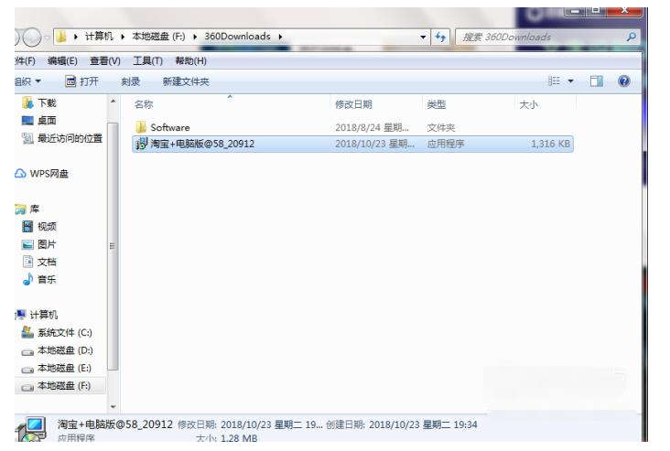Open the change view options dropdown arrow
The height and width of the screenshot is (451, 670).
click(571, 81)
